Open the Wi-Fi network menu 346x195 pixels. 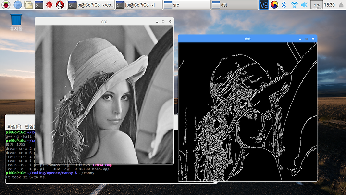(294, 5)
